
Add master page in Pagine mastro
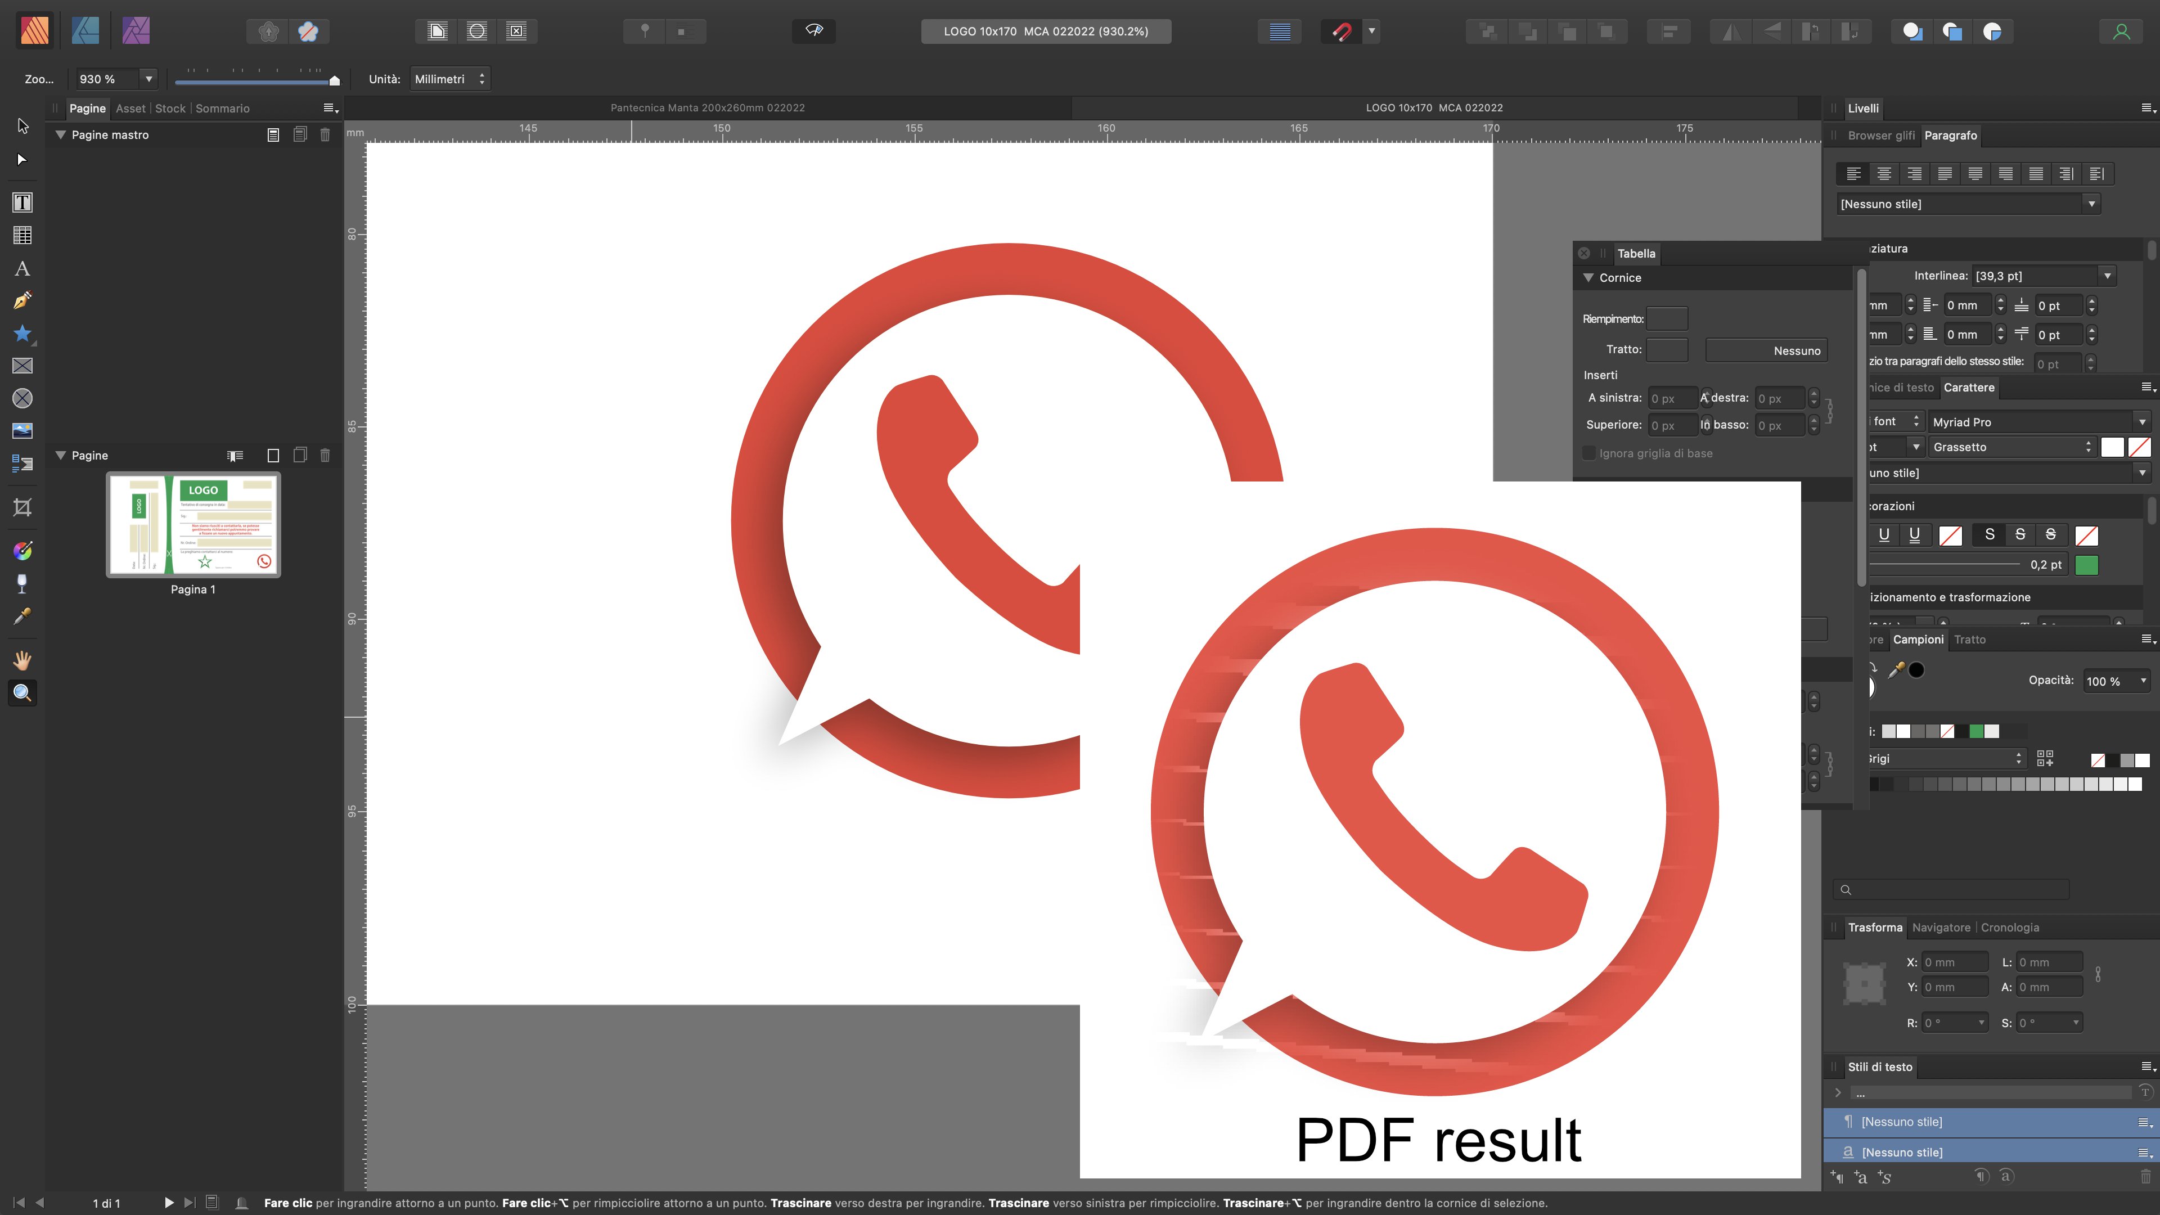(273, 135)
